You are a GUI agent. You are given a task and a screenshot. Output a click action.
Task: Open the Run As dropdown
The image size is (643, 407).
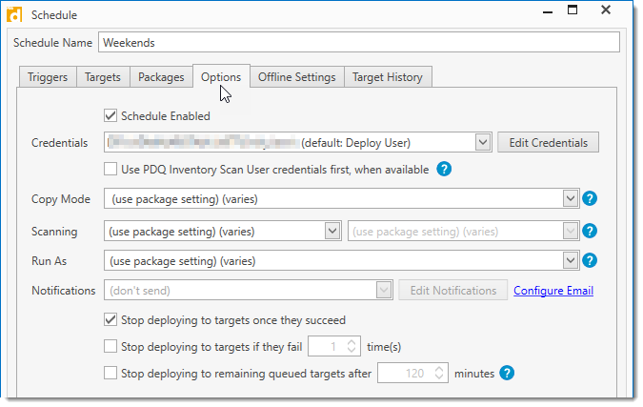[571, 260]
